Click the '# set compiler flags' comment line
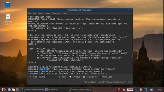The width and height of the screenshot is (164, 92). click(x=39, y=17)
